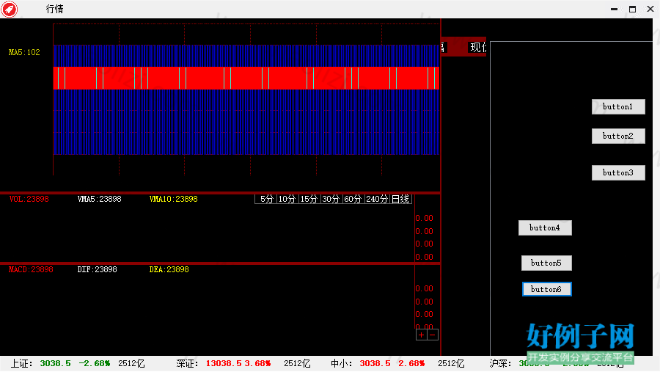Click the 现价 column header
This screenshot has height=372, width=660.
coord(477,47)
